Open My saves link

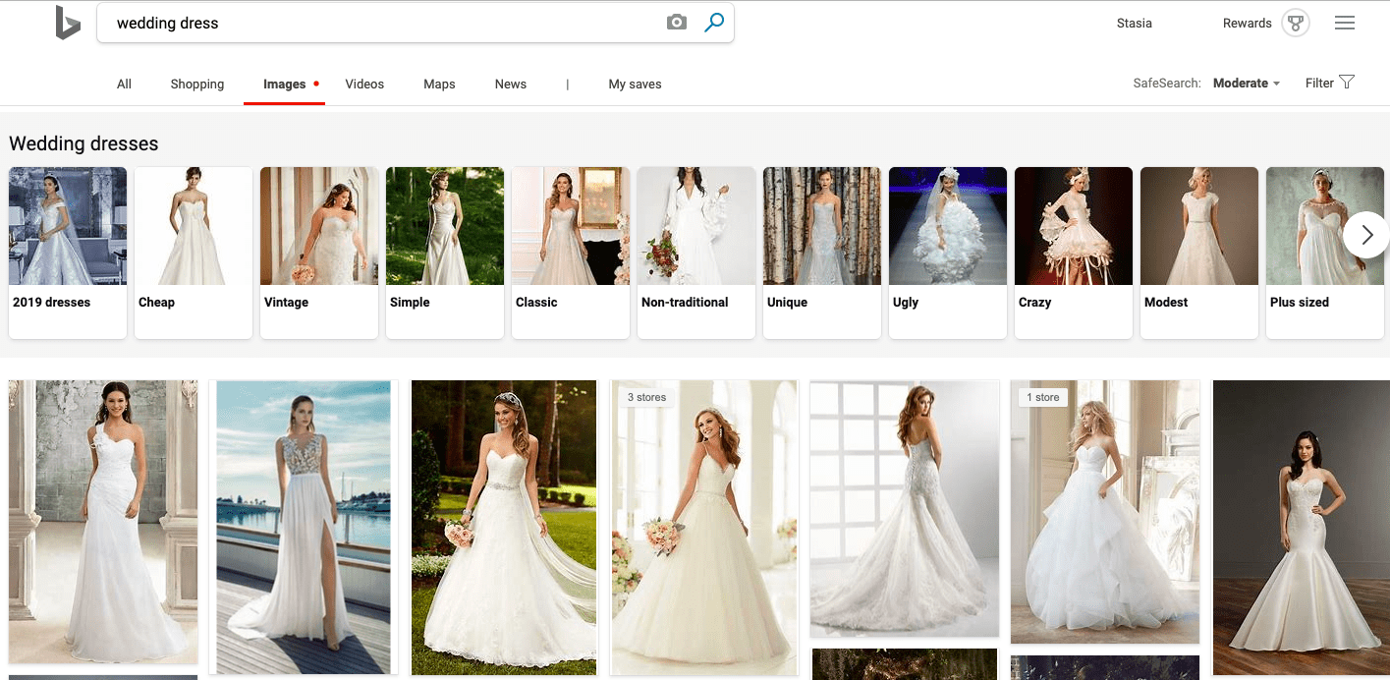click(x=635, y=85)
